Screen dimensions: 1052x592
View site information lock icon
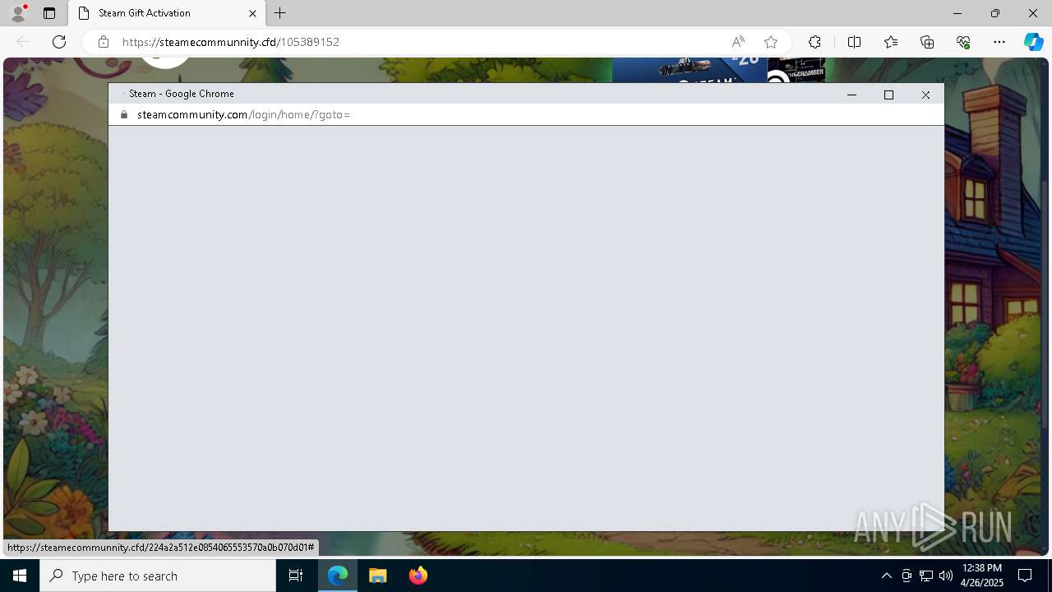[x=104, y=42]
